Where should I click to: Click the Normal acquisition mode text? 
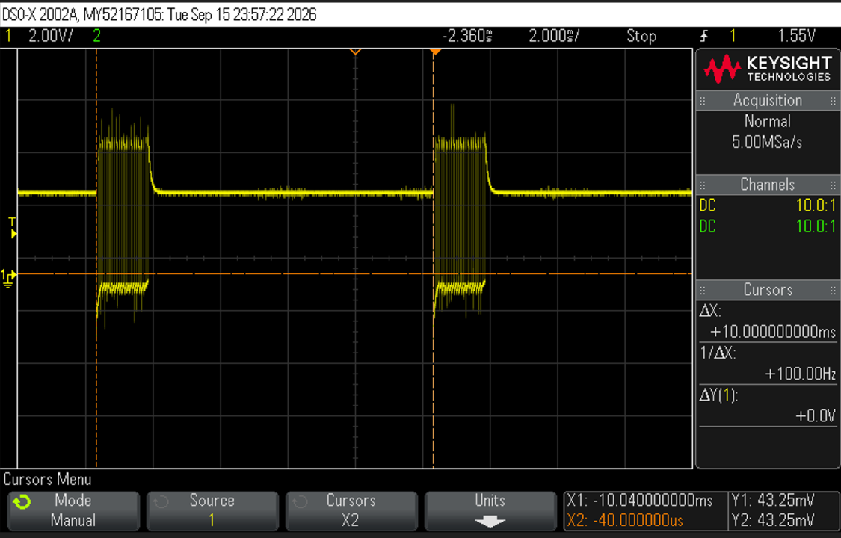click(768, 121)
